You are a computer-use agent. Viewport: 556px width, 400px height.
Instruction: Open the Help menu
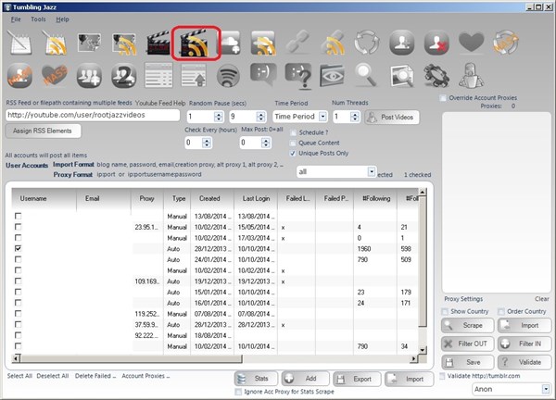tap(62, 19)
